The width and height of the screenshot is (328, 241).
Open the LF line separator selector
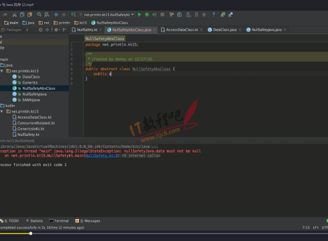click(x=315, y=228)
